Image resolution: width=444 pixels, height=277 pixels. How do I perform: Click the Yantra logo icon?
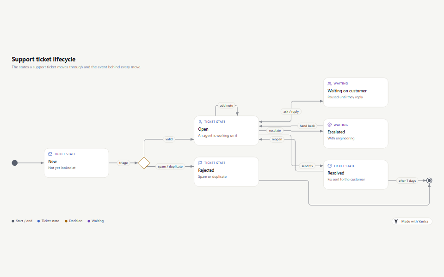point(396,221)
